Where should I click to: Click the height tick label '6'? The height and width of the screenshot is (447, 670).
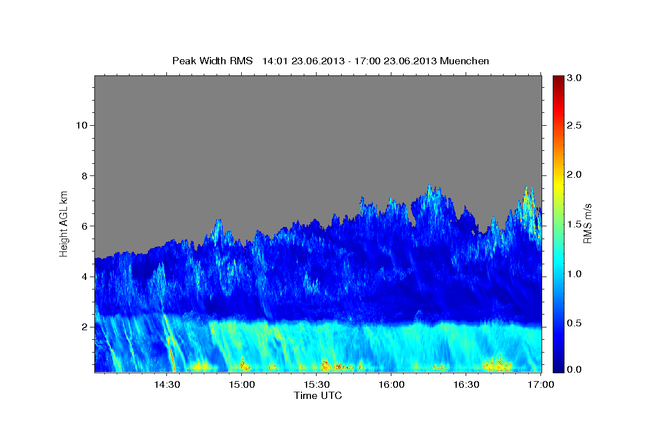(83, 226)
